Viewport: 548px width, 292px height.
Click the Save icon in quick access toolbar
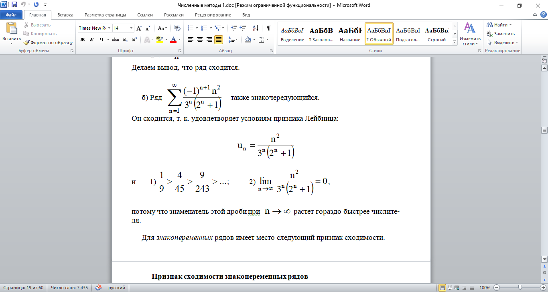click(x=14, y=5)
